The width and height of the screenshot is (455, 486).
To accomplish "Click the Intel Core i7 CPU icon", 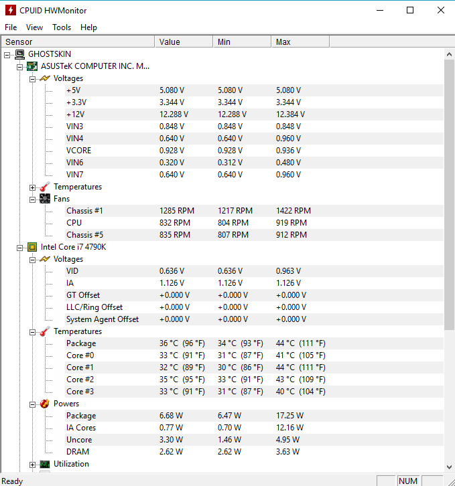I will 31,247.
